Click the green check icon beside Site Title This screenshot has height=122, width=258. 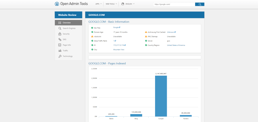coord(92,28)
